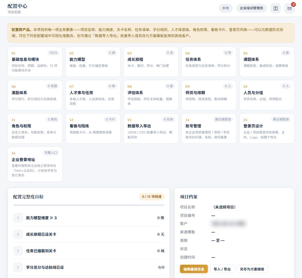Click the 0 / 12 项就绪 badge
This screenshot has height=278, width=302.
pyautogui.click(x=152, y=197)
